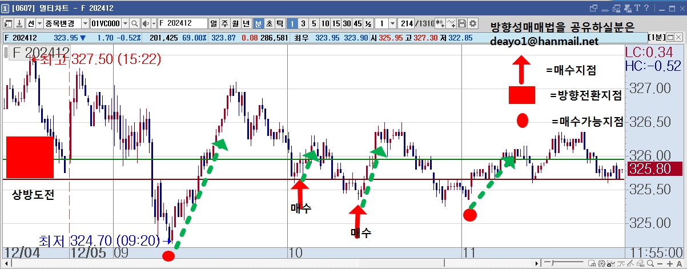Viewport: 687px width, 269px height.
Task: Click the play arrow on bottom scrollbar
Action: pos(537,264)
